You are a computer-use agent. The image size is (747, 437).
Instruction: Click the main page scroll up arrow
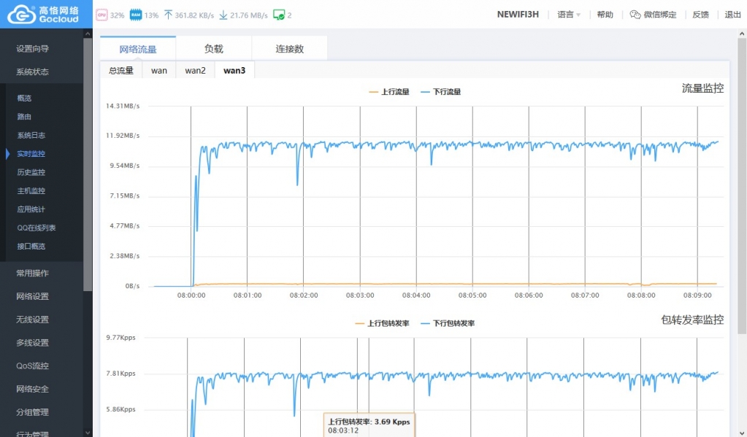(742, 34)
